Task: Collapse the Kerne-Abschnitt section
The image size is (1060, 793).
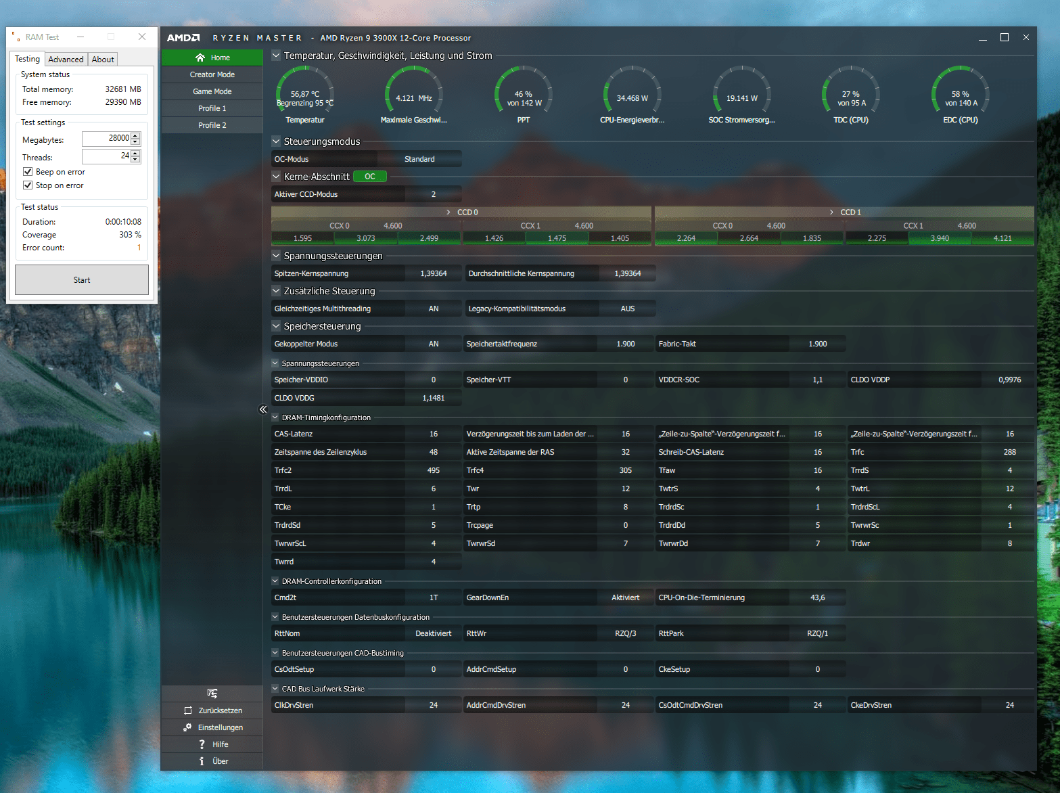Action: coord(276,177)
